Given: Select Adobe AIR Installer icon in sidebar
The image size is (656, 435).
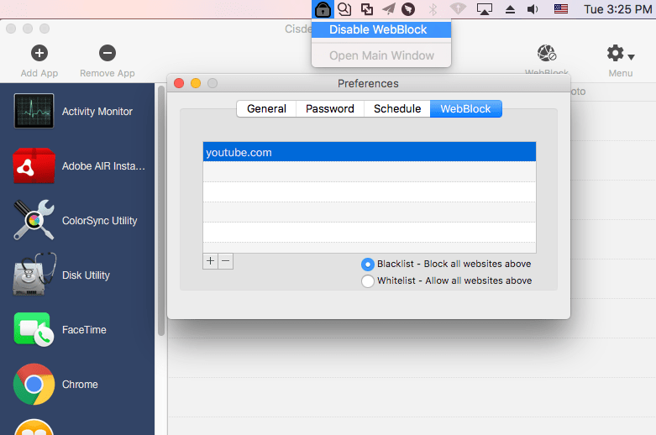Looking at the screenshot, I should (x=34, y=165).
